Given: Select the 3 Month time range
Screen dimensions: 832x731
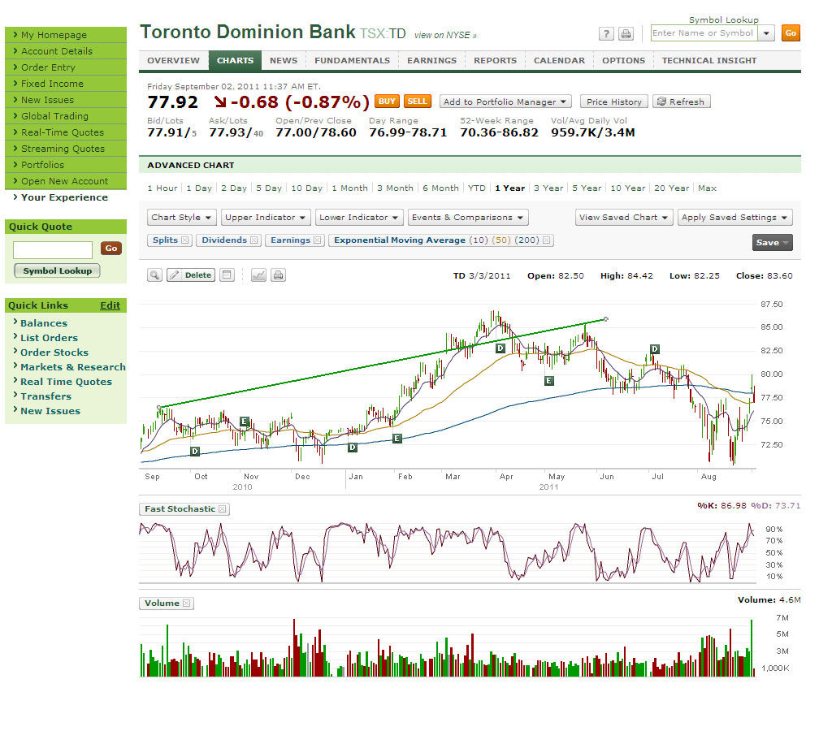Looking at the screenshot, I should coord(395,188).
